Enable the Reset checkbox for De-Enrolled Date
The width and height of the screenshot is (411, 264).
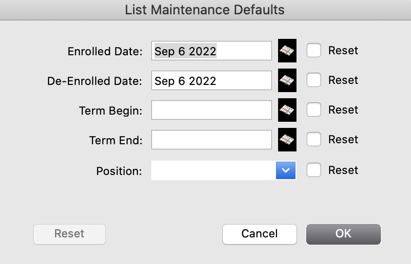pos(314,80)
